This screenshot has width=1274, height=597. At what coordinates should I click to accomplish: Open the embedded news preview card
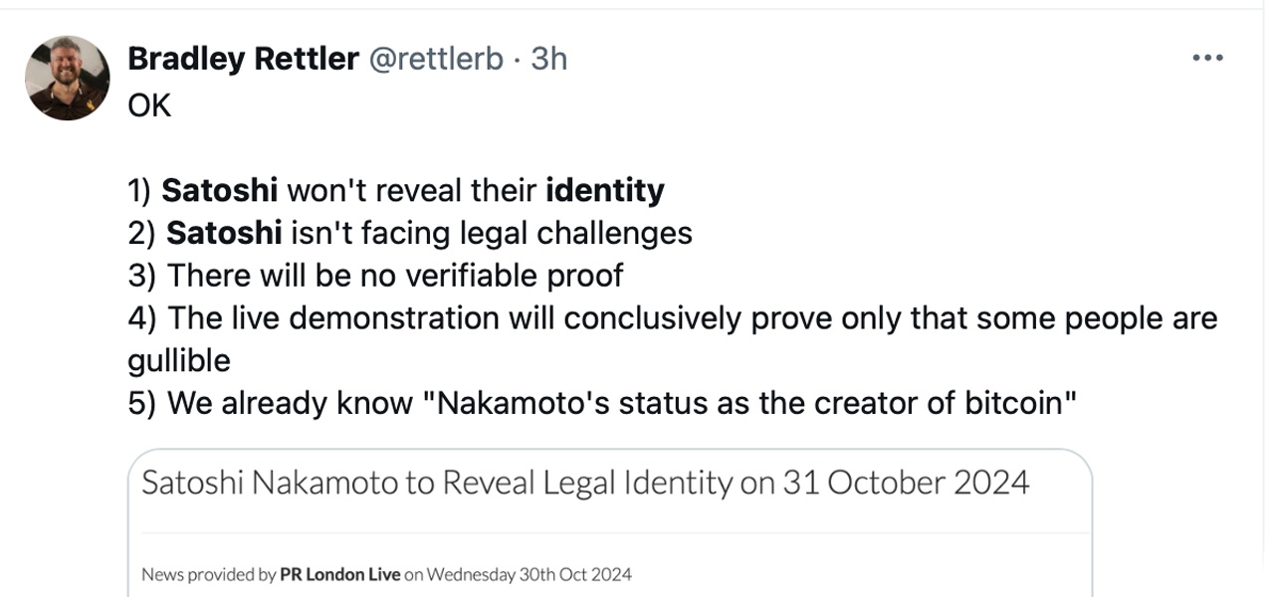[x=611, y=517]
